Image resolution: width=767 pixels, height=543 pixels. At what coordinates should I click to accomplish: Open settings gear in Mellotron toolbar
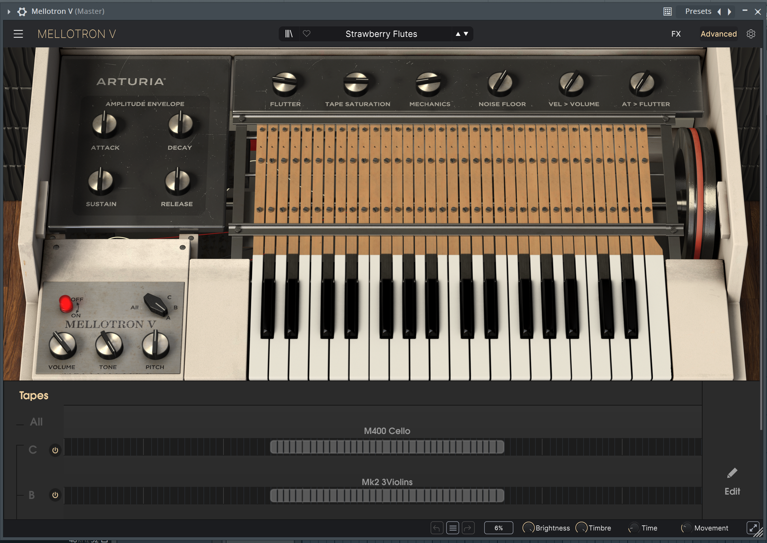(x=751, y=34)
